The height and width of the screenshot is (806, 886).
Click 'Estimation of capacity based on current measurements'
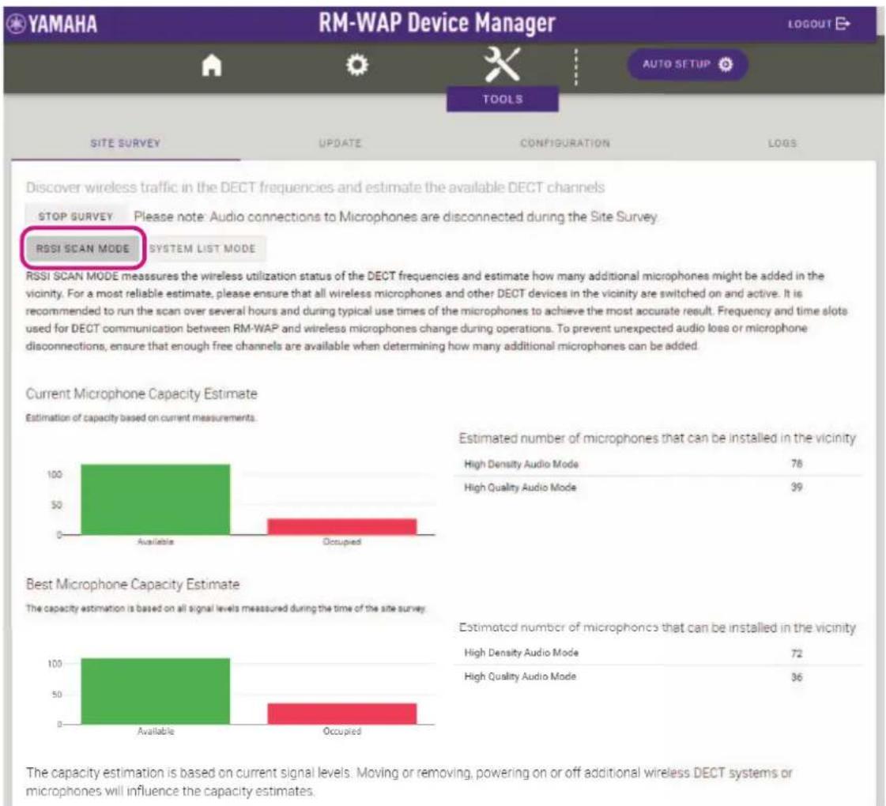[141, 418]
